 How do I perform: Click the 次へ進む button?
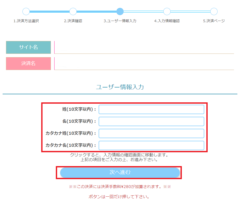click(120, 173)
